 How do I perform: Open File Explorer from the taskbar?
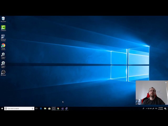pos(45,108)
